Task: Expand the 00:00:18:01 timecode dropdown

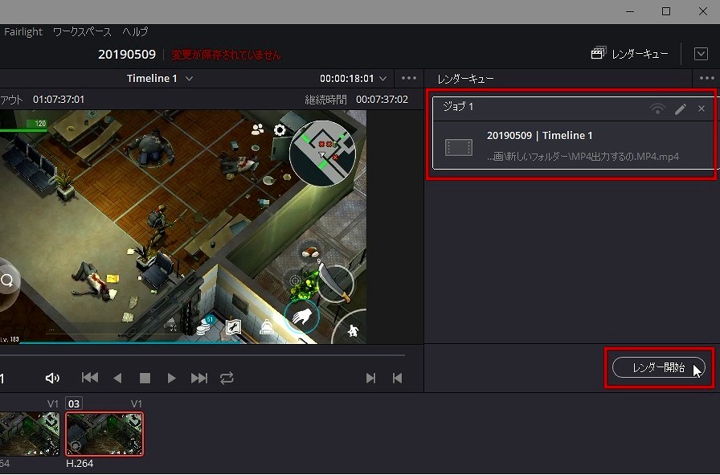Action: 383,79
